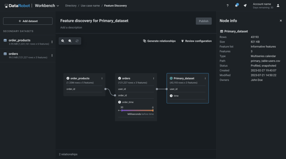Click the time clock icon in Primary_dataset
The image size is (286, 159).
pyautogui.click(x=171, y=96)
